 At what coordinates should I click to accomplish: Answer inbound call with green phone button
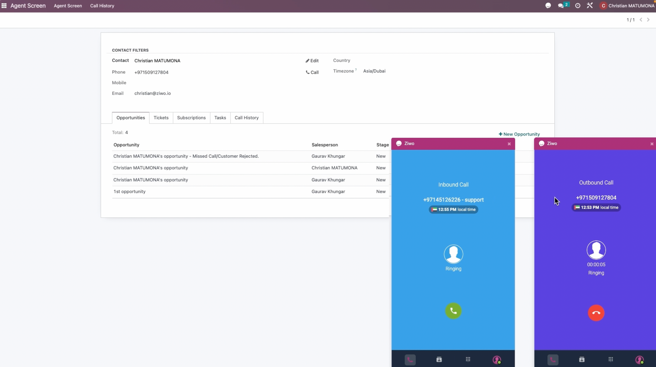(453, 311)
